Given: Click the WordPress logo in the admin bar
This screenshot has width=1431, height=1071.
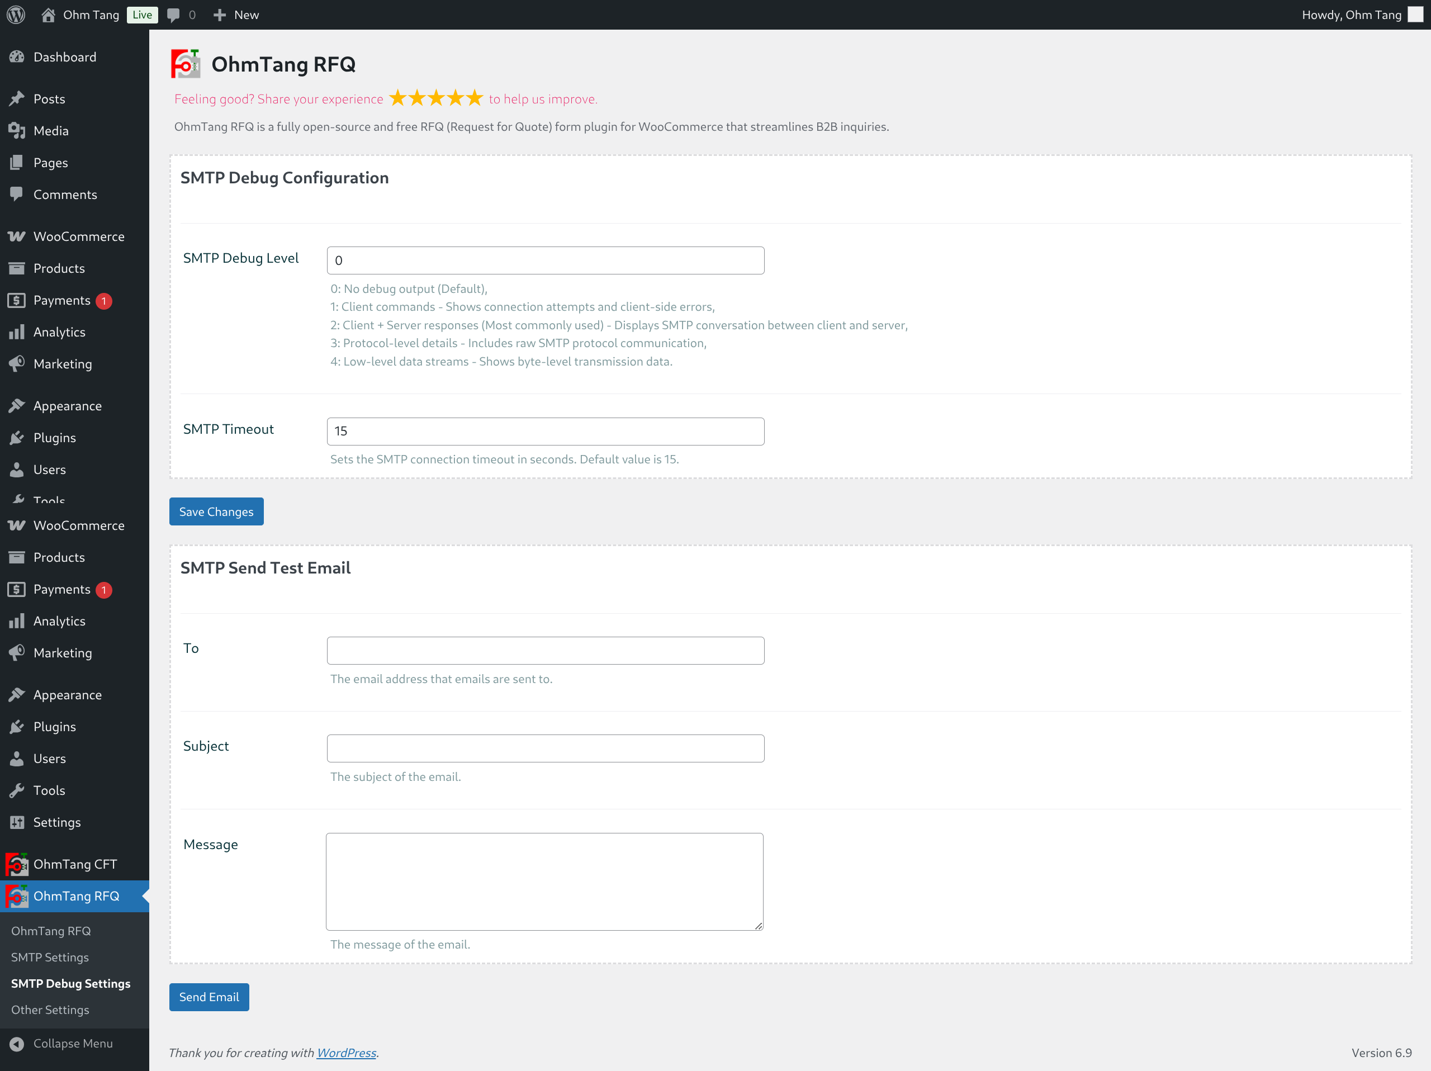Looking at the screenshot, I should [x=15, y=14].
